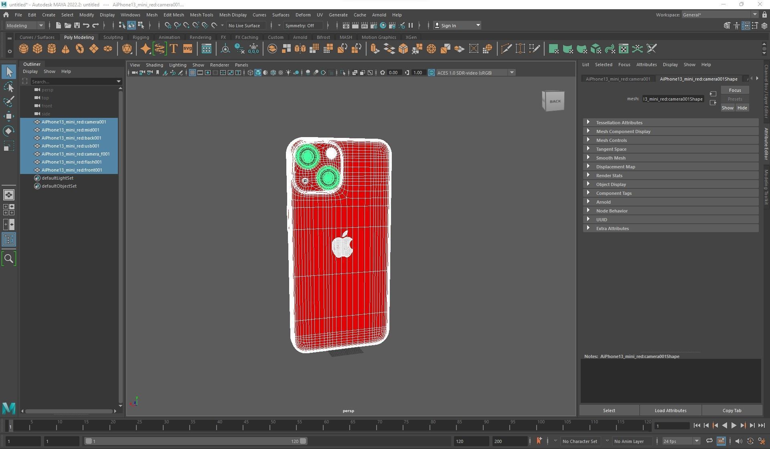Screen dimensions: 770x449
Task: Click the Undo arrow icon
Action: pyautogui.click(x=86, y=25)
